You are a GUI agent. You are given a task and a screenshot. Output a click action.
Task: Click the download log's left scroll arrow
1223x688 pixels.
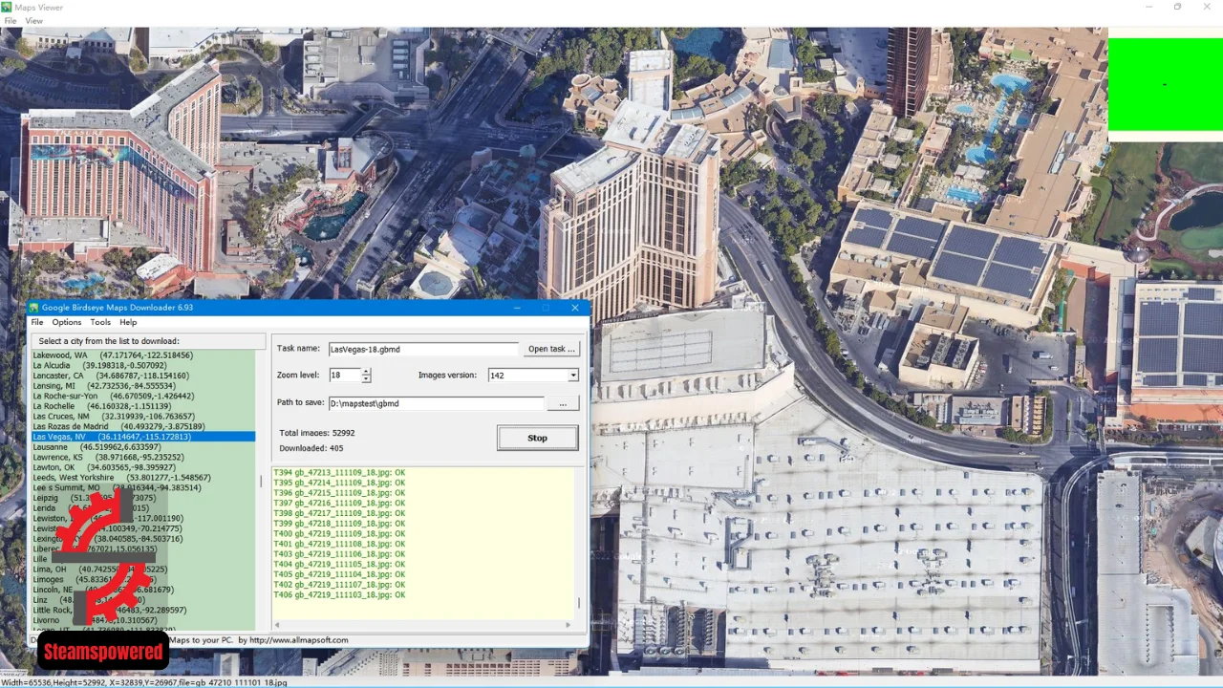[277, 625]
